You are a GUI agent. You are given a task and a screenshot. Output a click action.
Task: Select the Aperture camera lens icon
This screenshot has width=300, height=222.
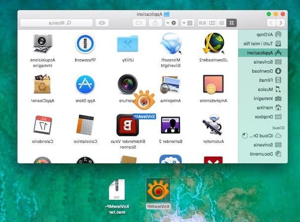pyautogui.click(x=127, y=84)
